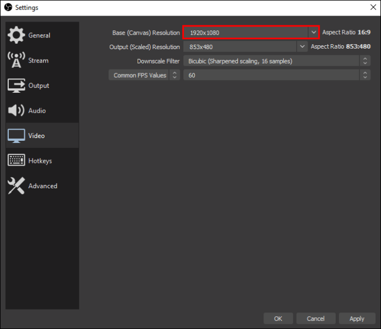Confirm settings with the OK button
The width and height of the screenshot is (381, 329).
click(278, 319)
